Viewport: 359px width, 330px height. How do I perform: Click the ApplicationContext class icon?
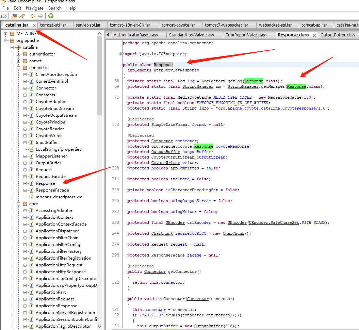(x=32, y=218)
